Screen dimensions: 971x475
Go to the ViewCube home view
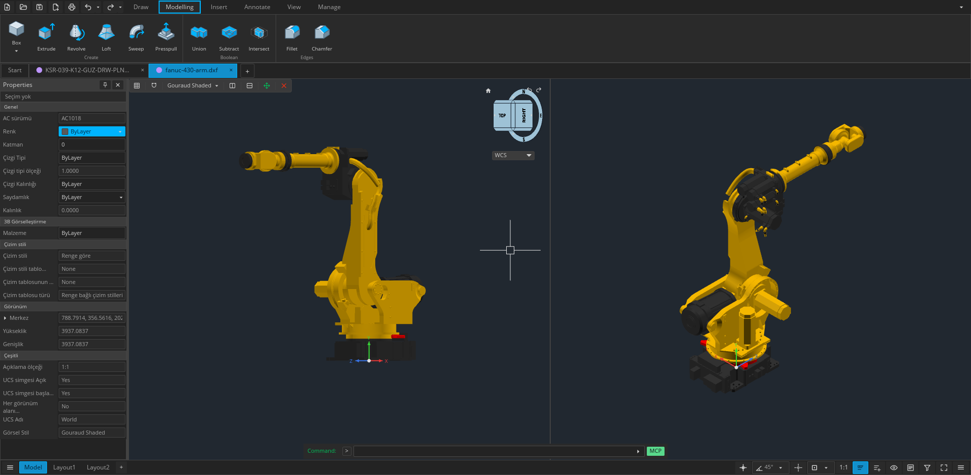488,91
